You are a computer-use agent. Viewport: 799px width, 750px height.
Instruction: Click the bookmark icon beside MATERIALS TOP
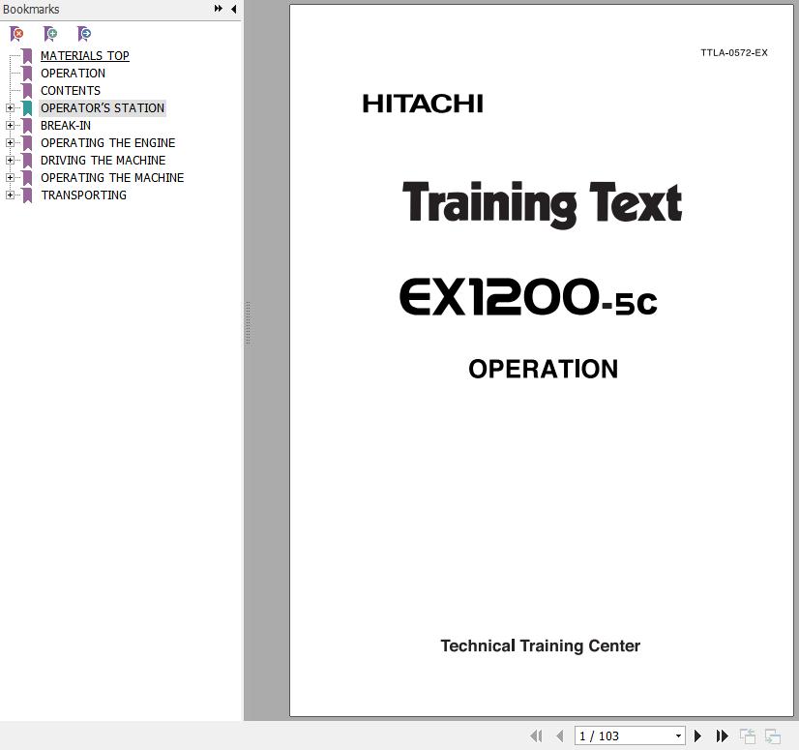coord(27,55)
